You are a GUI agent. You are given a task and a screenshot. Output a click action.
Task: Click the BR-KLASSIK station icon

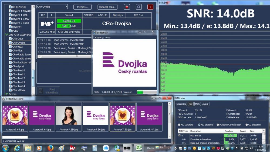[x=10, y=7]
